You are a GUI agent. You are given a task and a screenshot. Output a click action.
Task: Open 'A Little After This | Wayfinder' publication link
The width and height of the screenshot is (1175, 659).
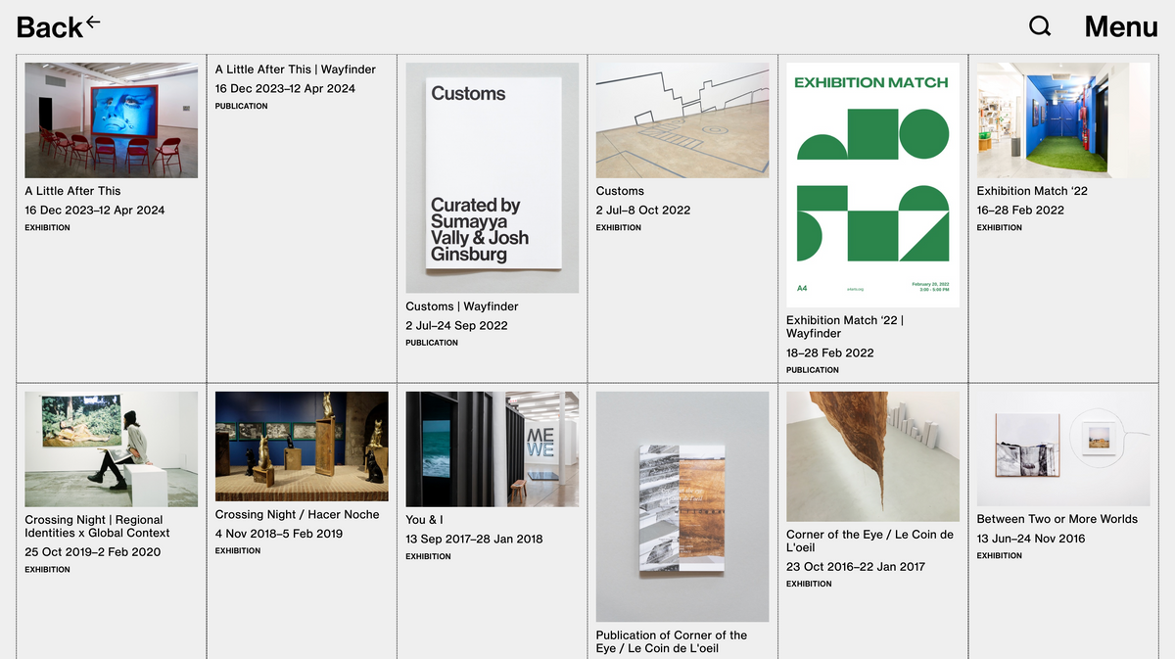click(295, 70)
